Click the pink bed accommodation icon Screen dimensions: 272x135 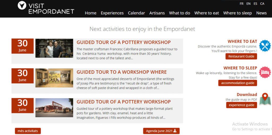(265, 72)
